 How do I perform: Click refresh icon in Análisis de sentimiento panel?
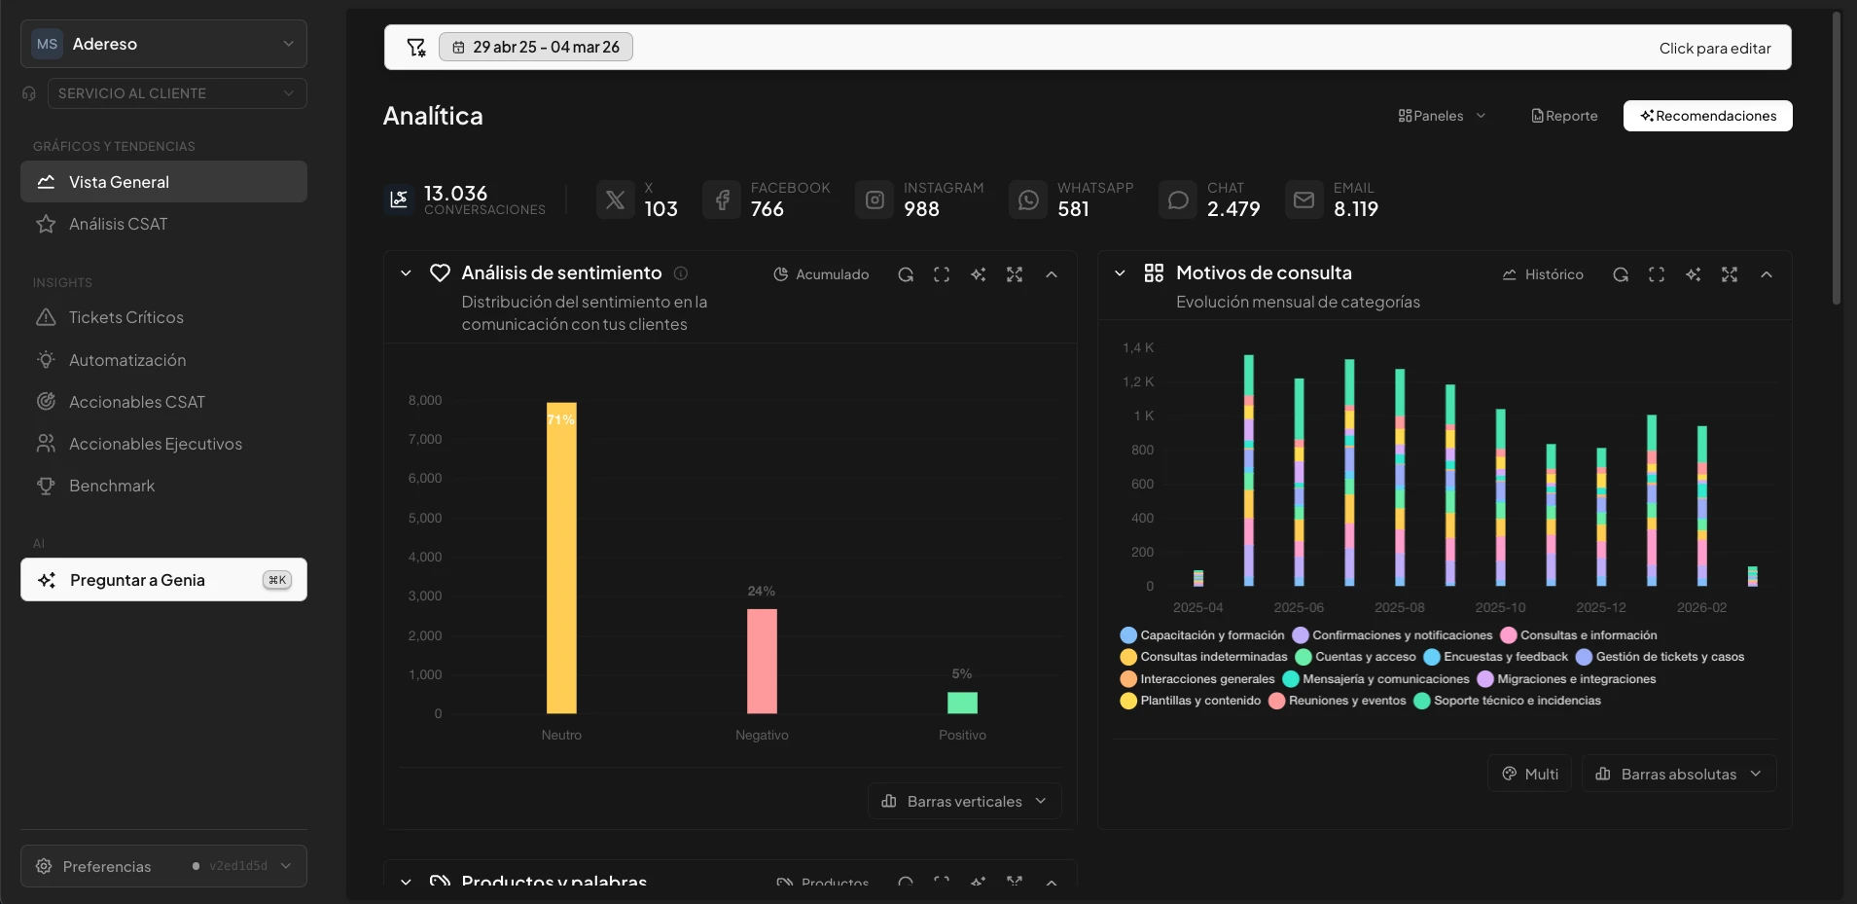click(906, 274)
